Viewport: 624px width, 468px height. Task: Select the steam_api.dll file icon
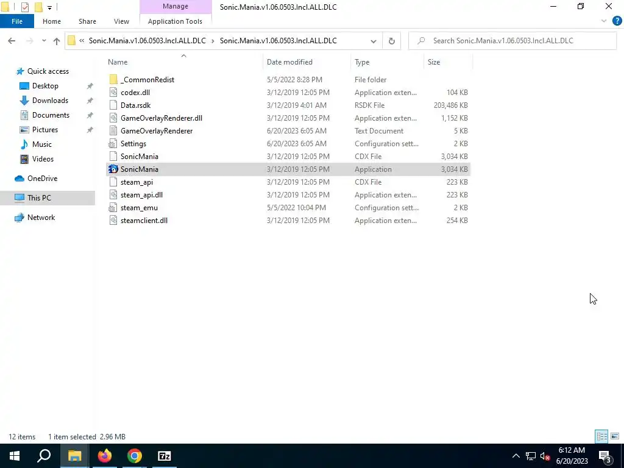(113, 194)
